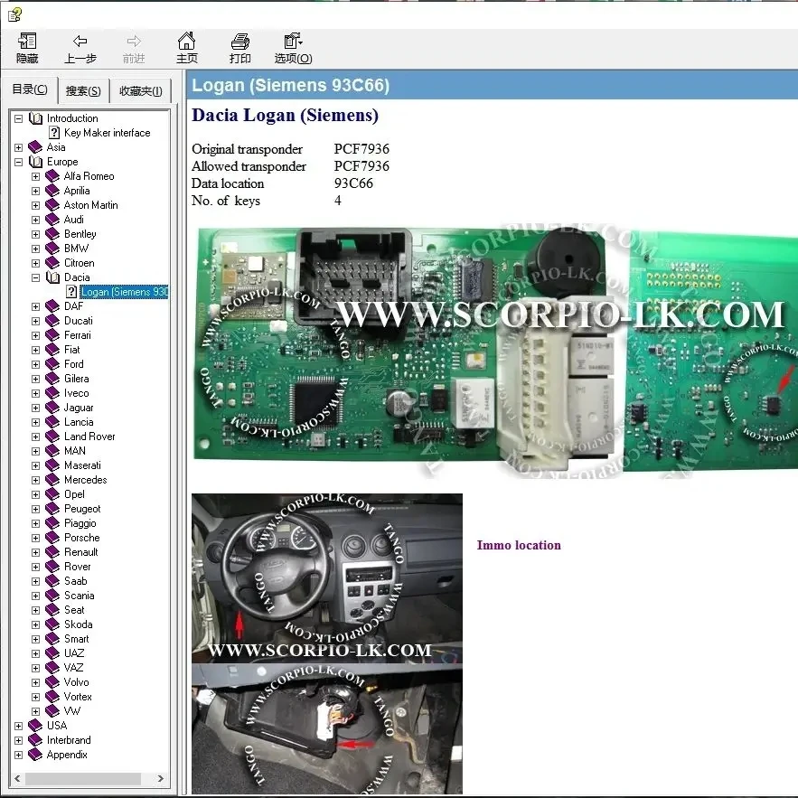This screenshot has height=798, width=798.
Task: Select the Land Rover entry
Action: tap(89, 437)
